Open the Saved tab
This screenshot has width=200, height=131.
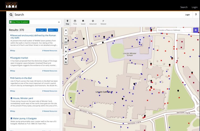[x=83, y=22]
